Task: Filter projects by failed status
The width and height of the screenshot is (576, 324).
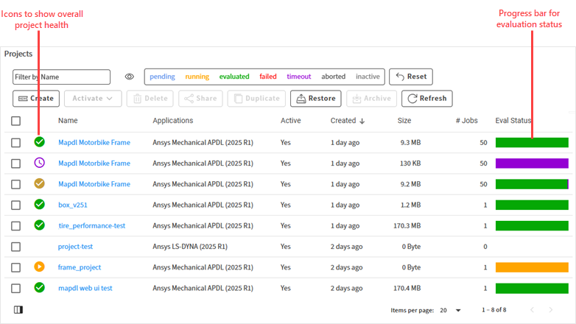Action: (x=268, y=77)
